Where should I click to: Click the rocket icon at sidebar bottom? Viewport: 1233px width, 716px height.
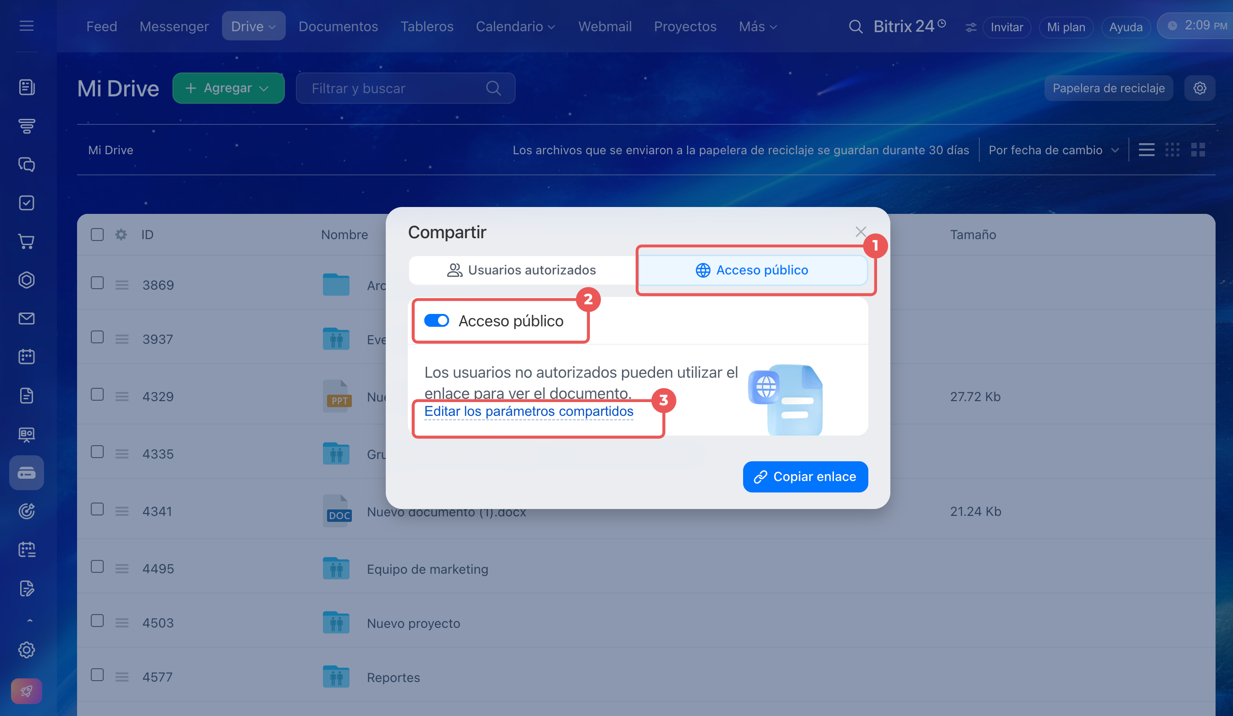tap(27, 691)
